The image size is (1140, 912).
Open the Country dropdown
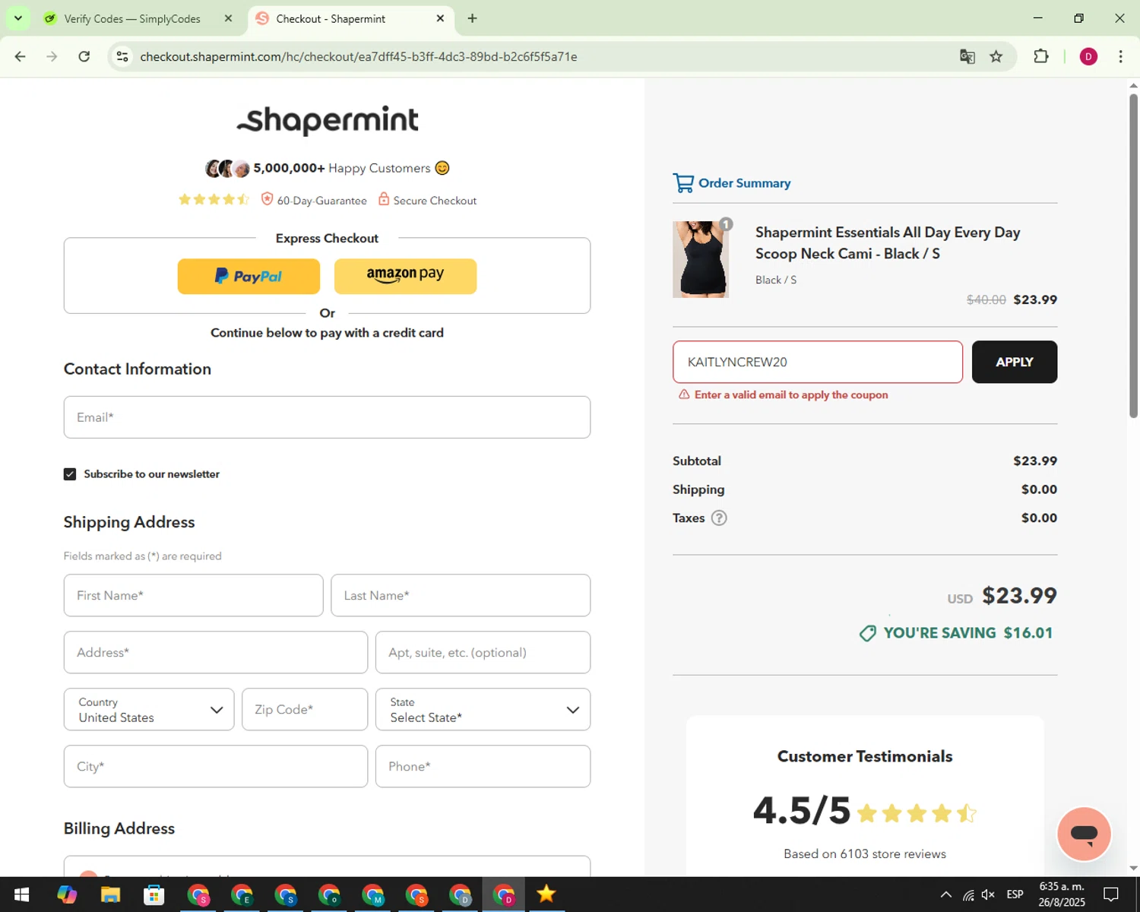coord(149,709)
